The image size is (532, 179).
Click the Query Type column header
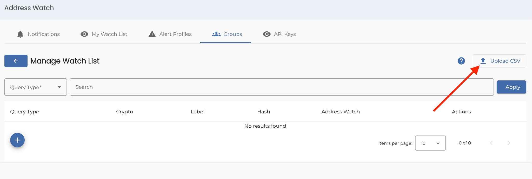(x=25, y=112)
